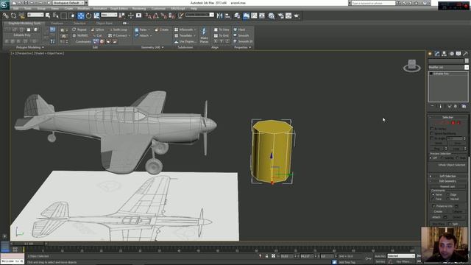The width and height of the screenshot is (471, 265).
Task: Click the Repeat Last button
Action: click(x=447, y=186)
